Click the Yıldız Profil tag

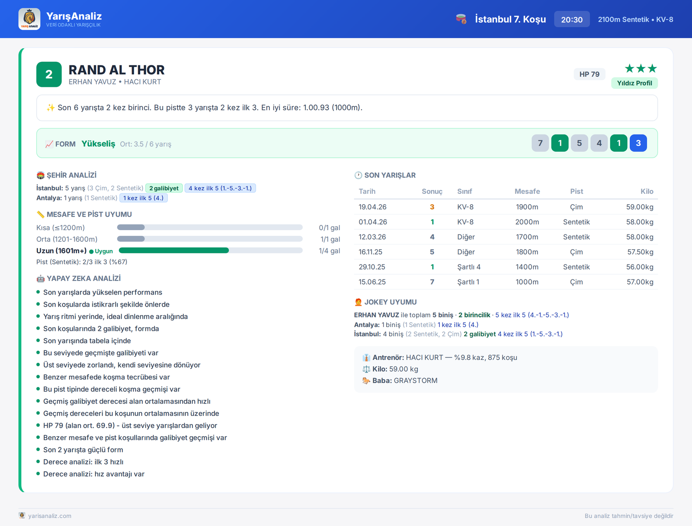click(634, 83)
